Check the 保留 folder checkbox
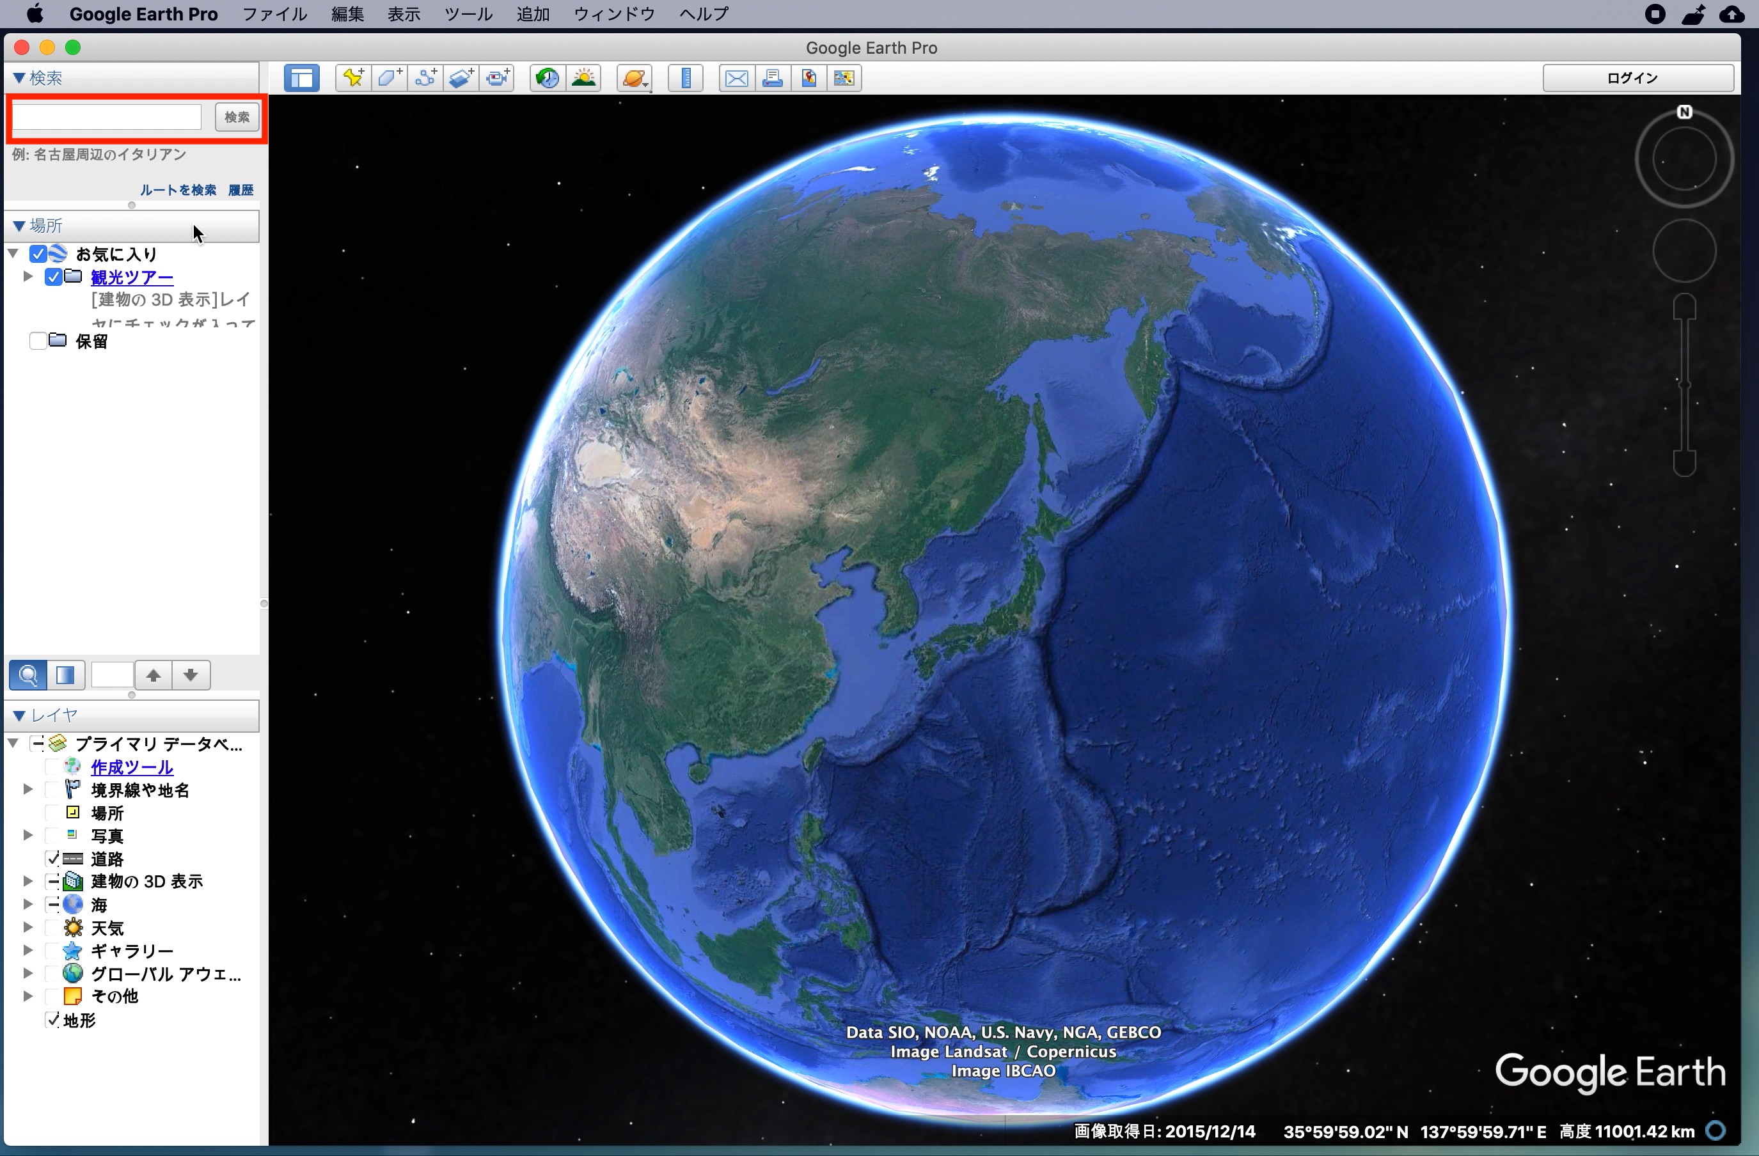The height and width of the screenshot is (1156, 1759). [38, 341]
